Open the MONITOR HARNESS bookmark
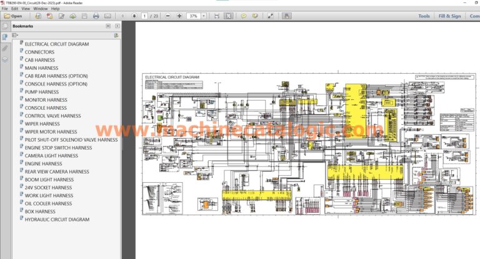This screenshot has width=480, height=259. [46, 100]
